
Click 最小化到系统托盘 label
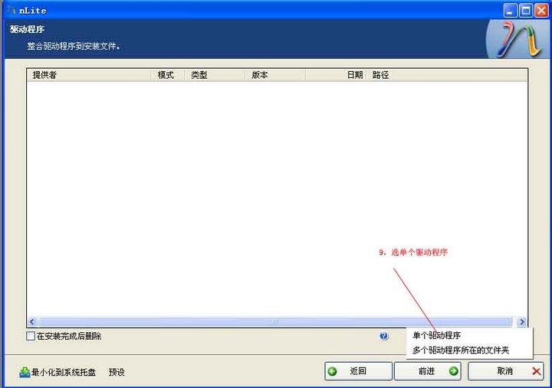click(x=64, y=372)
